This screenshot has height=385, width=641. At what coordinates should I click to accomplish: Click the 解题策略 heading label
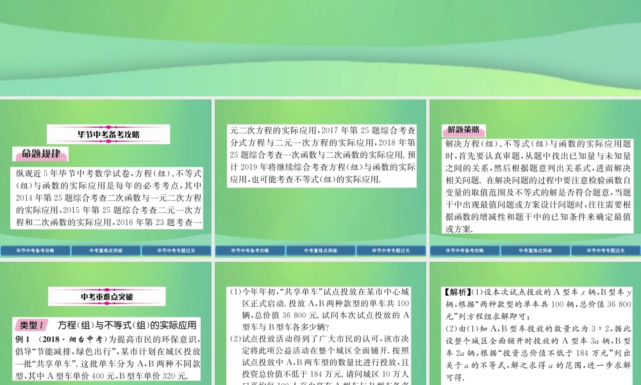463,130
